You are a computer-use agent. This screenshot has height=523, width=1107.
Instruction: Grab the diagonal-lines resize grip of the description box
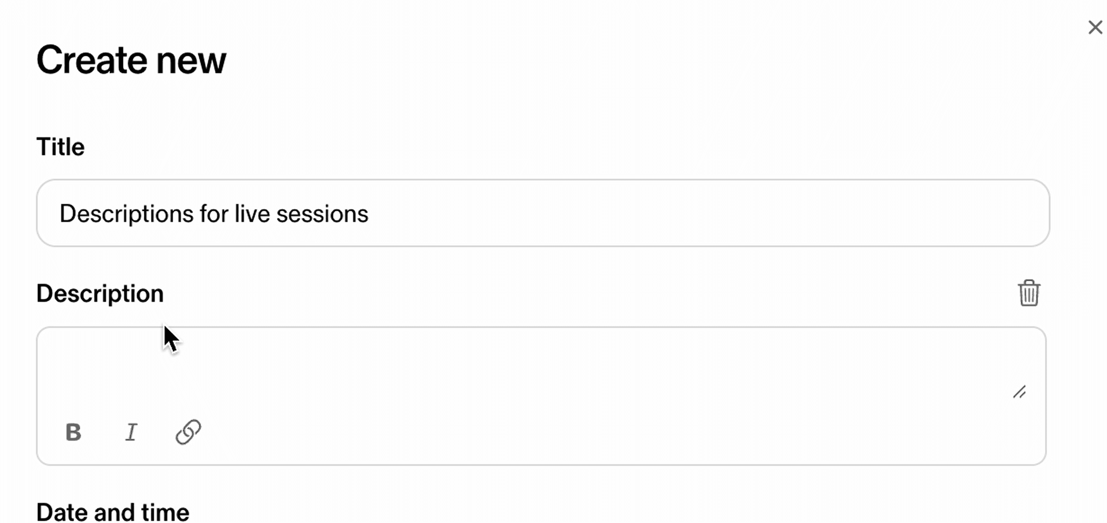point(1019,392)
